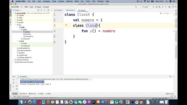The width and height of the screenshot is (187, 105).
Task: Click ClassX breadcrumb in navigation bar
Action: tap(38, 7)
